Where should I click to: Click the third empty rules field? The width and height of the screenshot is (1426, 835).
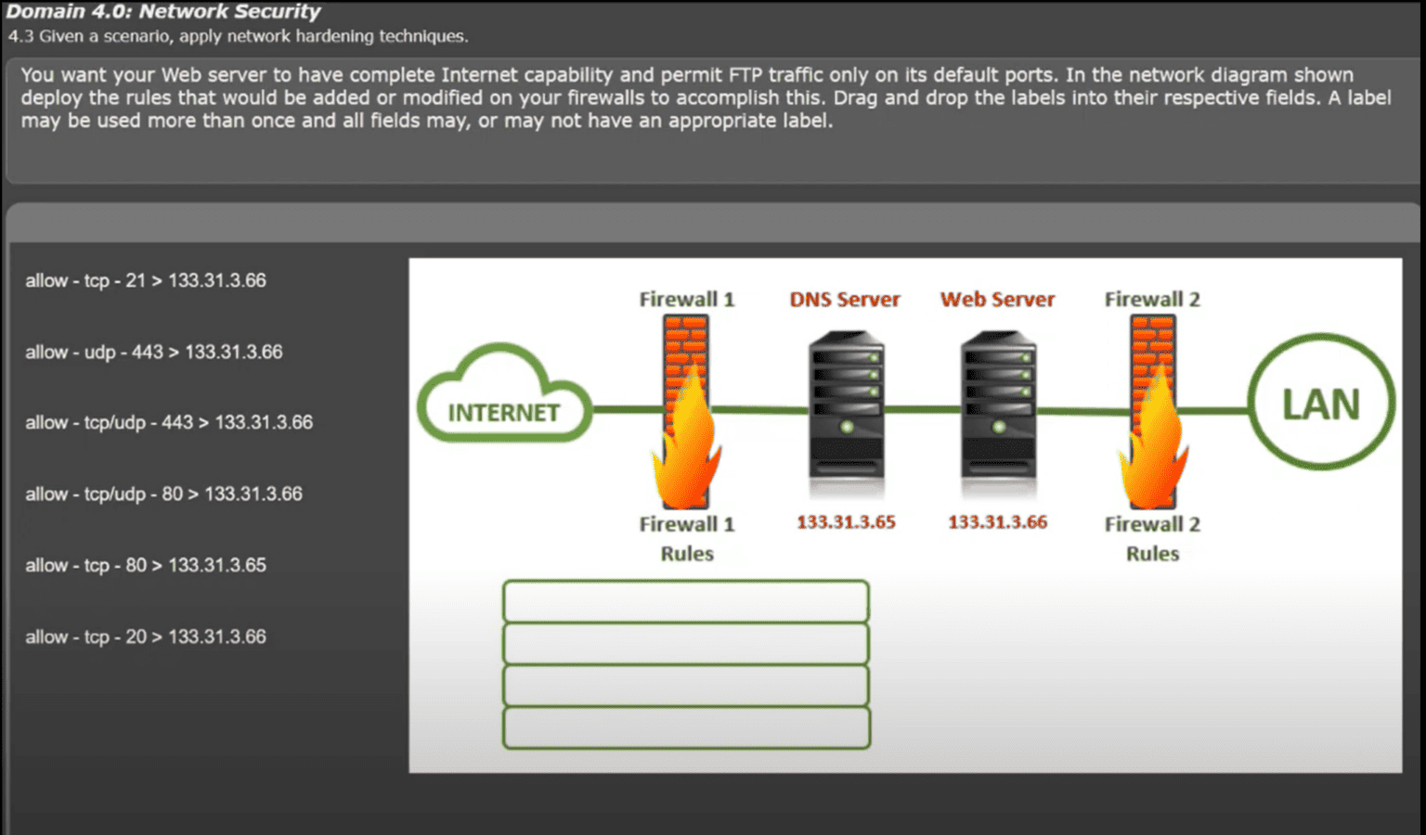point(685,685)
